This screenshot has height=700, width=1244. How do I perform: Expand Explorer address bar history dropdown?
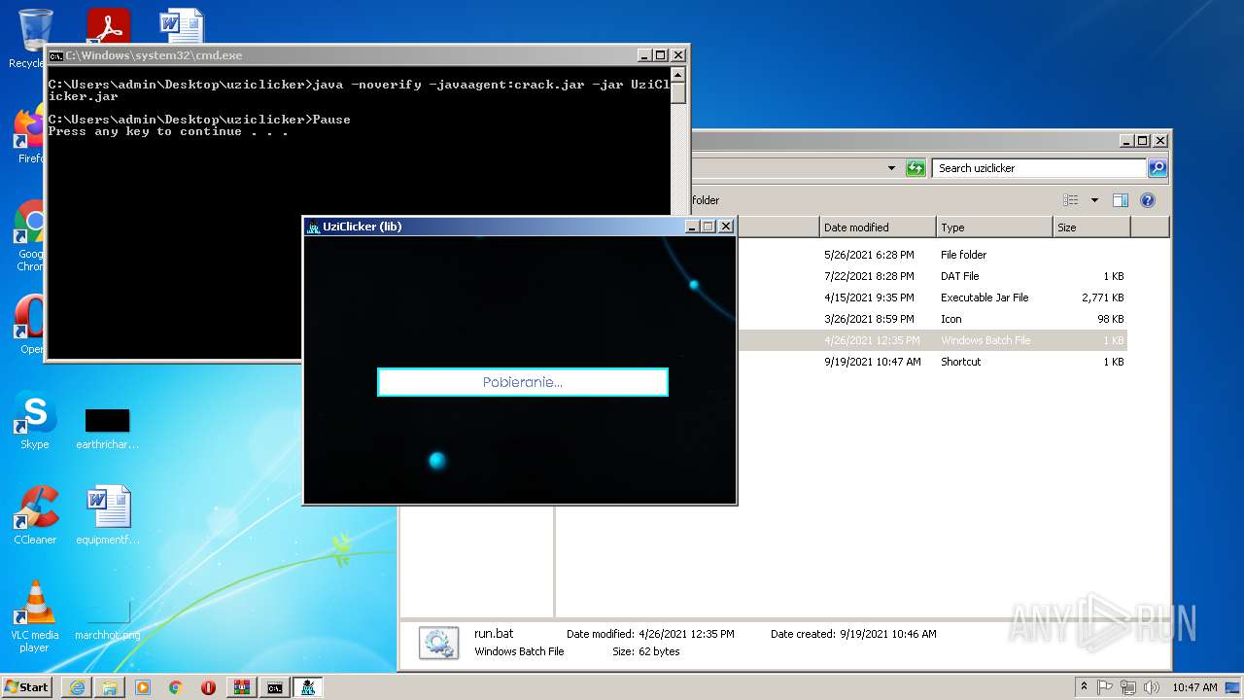(x=891, y=168)
